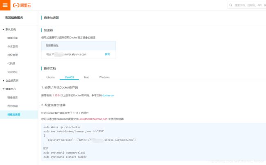
Task: Click the '1. 安装 / 升级Docker客户端' heading
Action: (x=60, y=87)
